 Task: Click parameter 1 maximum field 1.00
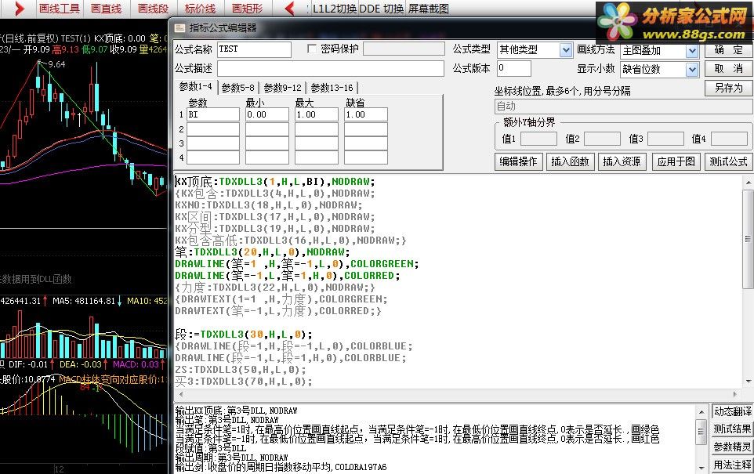[x=317, y=114]
